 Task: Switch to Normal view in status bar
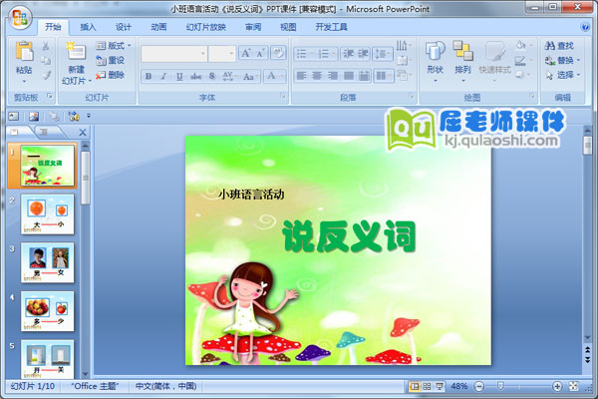pos(415,386)
